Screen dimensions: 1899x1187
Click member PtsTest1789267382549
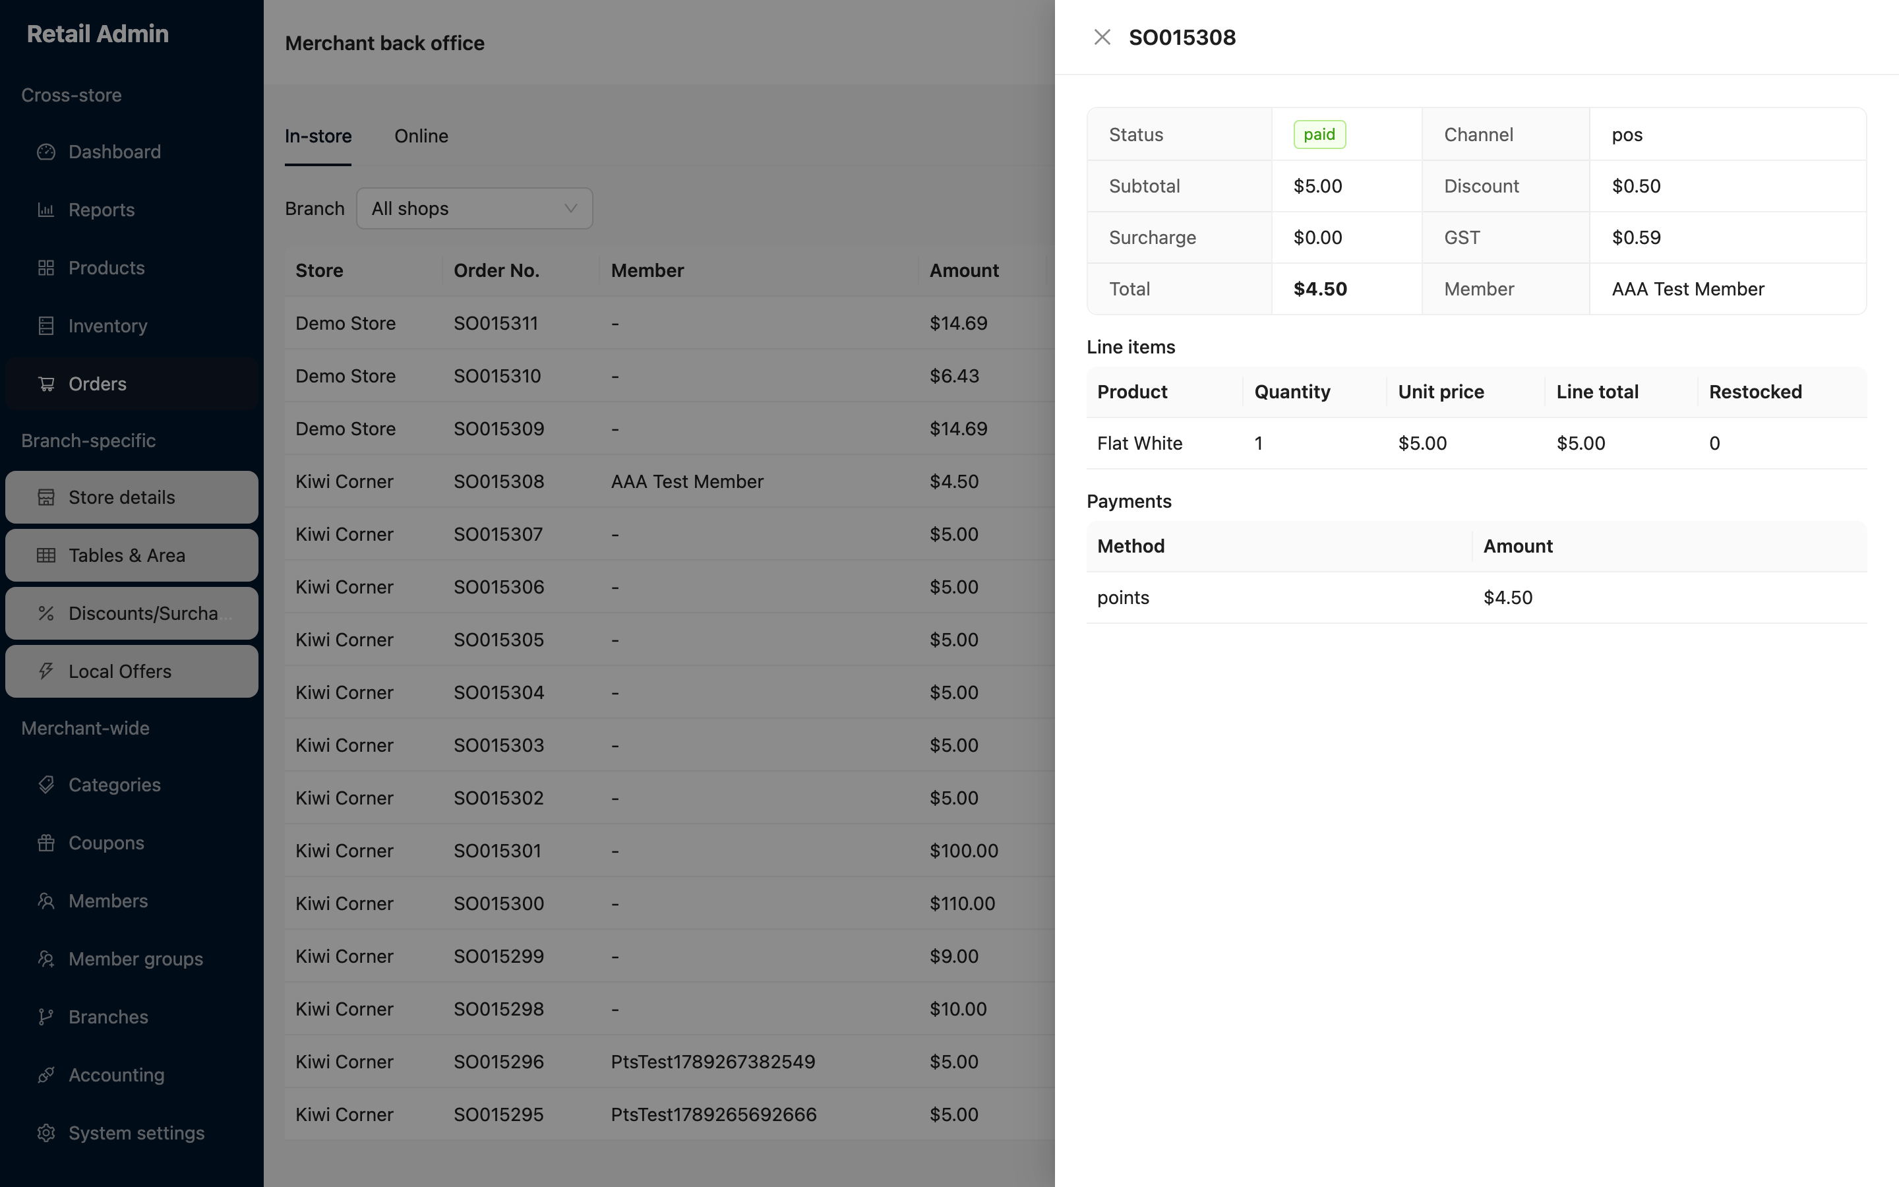click(713, 1062)
